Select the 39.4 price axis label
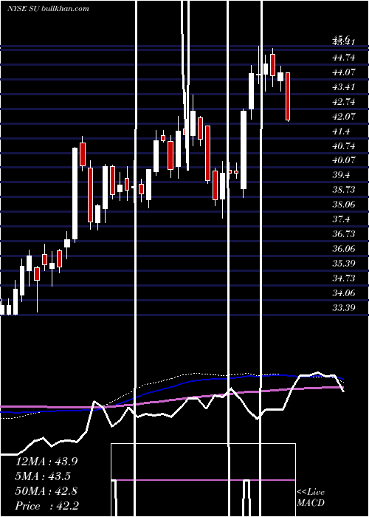The height and width of the screenshot is (517, 369). click(x=342, y=175)
